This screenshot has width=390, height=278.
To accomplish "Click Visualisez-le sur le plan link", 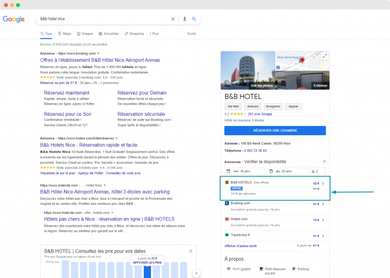I will [x=58, y=173].
